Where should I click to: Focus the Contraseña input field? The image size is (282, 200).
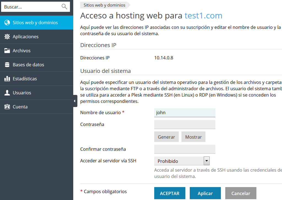pyautogui.click(x=185, y=124)
